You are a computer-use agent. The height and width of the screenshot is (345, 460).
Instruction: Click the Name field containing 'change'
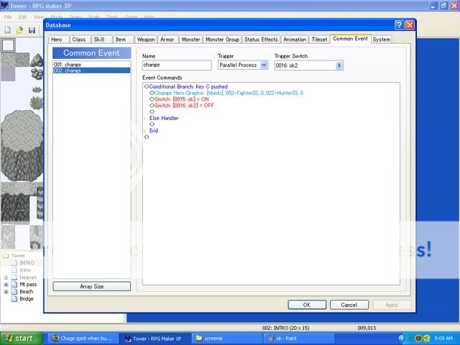click(x=177, y=65)
